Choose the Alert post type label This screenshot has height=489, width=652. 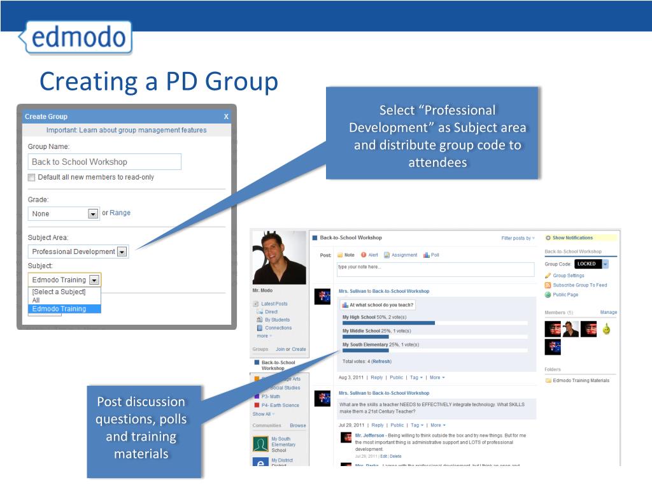click(373, 255)
